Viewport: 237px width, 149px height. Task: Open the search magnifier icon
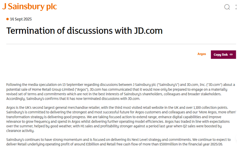pos(227,7)
